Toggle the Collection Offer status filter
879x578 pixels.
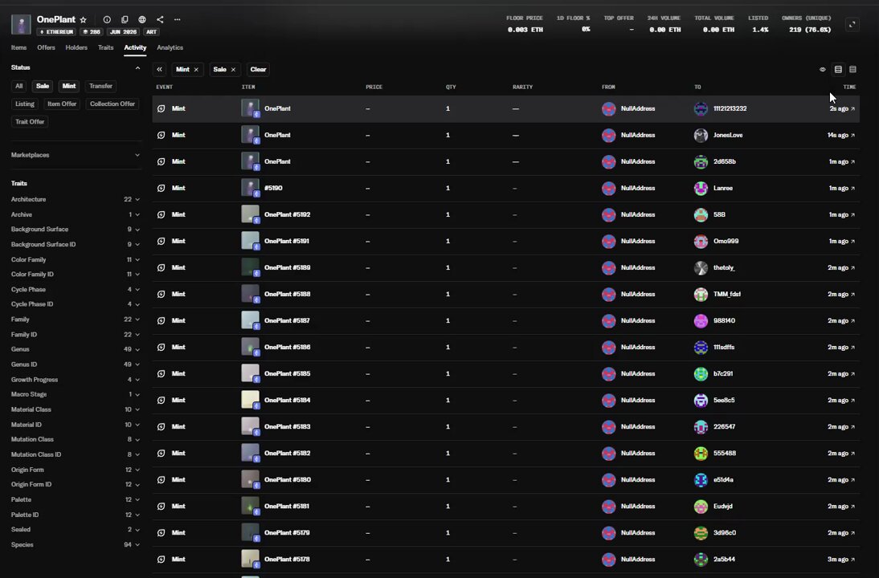click(112, 104)
